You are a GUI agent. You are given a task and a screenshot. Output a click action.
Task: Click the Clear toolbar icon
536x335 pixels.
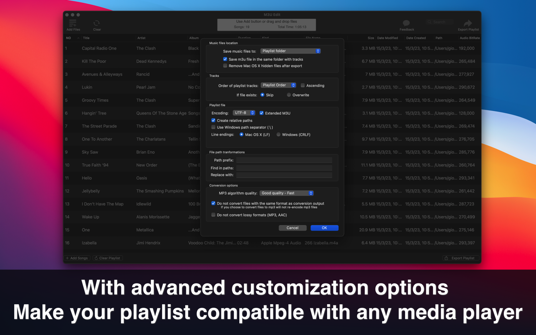(x=97, y=23)
